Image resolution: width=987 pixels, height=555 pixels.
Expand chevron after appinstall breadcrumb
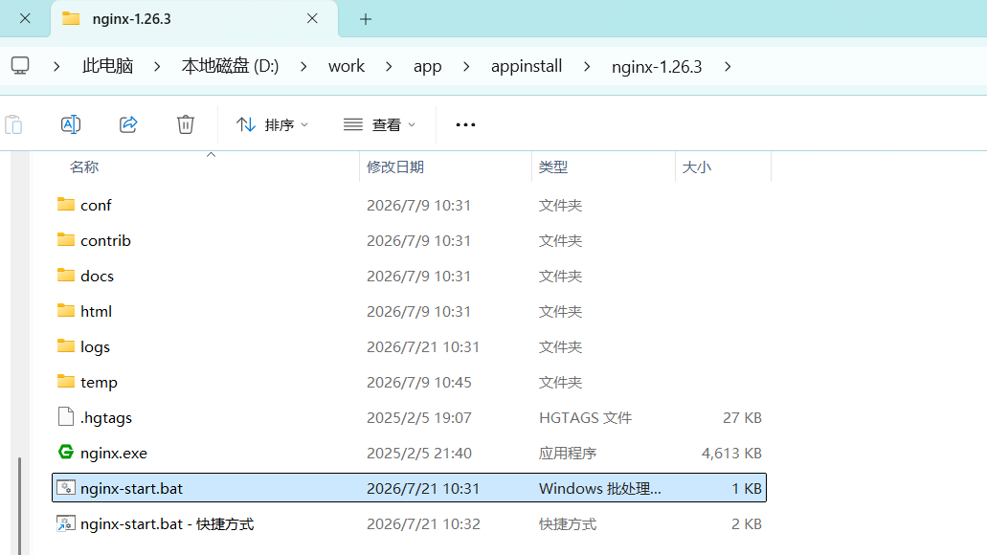click(x=587, y=66)
